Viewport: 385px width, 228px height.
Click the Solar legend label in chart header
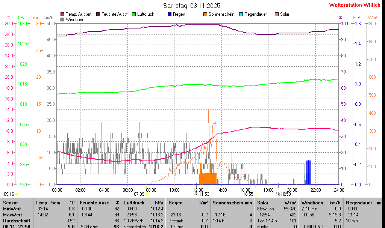point(285,14)
